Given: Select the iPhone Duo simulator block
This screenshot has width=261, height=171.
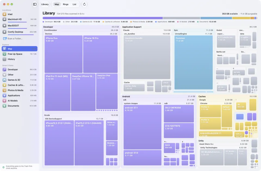Looking at the screenshot, I should pyautogui.click(x=63, y=54).
